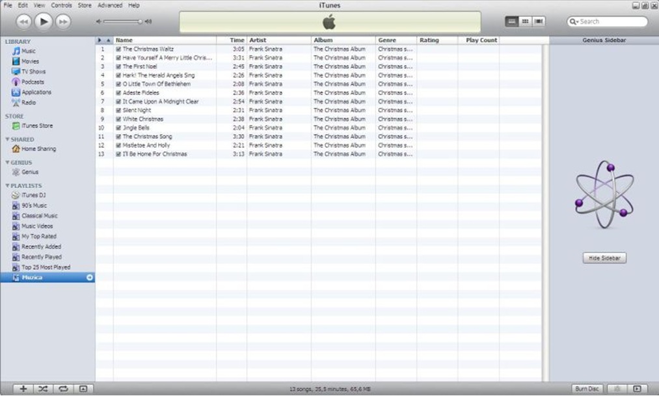Toggle the Jingle Bells song checkbox
Screen dimensions: 659x396
point(118,128)
